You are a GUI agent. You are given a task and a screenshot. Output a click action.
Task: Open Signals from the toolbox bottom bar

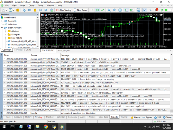tap(147, 118)
